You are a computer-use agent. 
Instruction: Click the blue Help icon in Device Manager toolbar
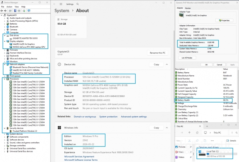(x=15, y=11)
